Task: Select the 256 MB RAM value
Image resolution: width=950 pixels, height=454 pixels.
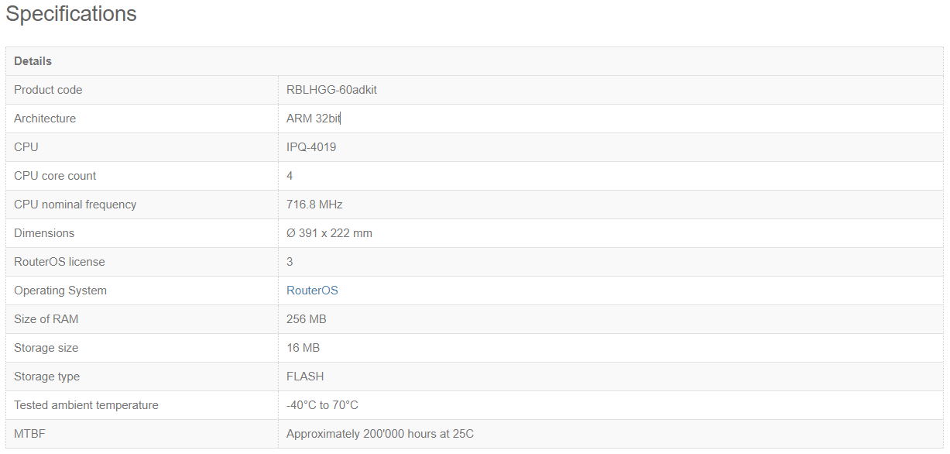Action: coord(307,319)
